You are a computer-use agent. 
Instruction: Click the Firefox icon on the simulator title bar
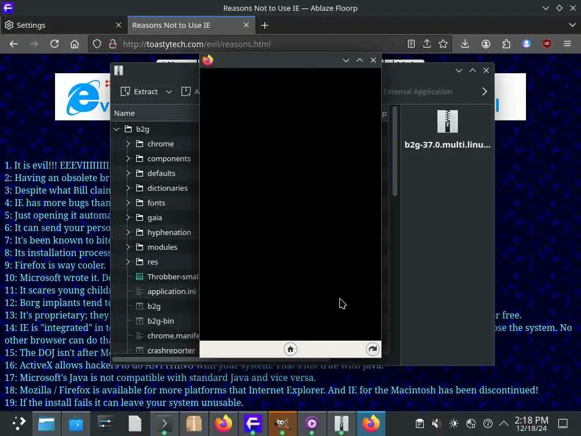[x=208, y=60]
